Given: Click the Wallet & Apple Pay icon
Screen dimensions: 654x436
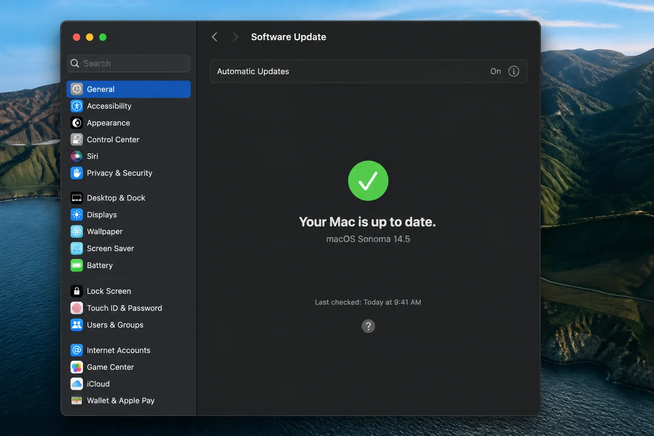Looking at the screenshot, I should [x=77, y=401].
